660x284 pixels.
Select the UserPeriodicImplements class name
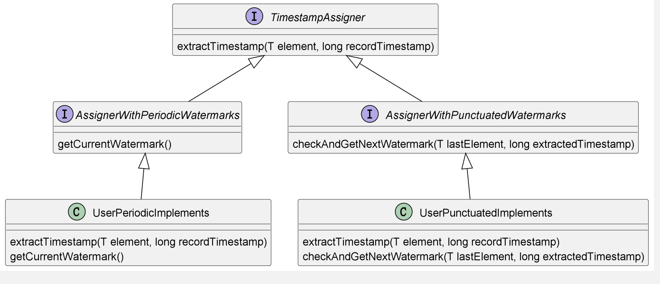[x=151, y=213]
